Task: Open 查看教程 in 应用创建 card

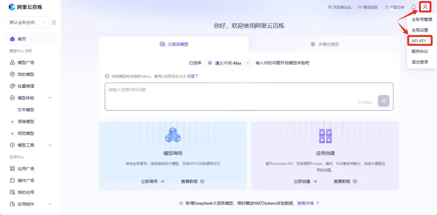Action: pyautogui.click(x=345, y=181)
